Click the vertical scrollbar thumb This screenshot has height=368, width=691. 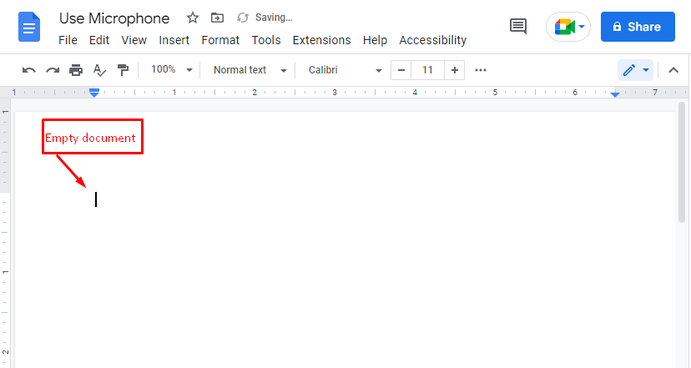click(x=682, y=162)
